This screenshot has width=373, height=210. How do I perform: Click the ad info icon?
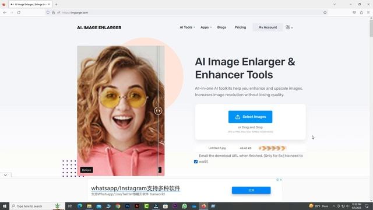tap(277, 180)
